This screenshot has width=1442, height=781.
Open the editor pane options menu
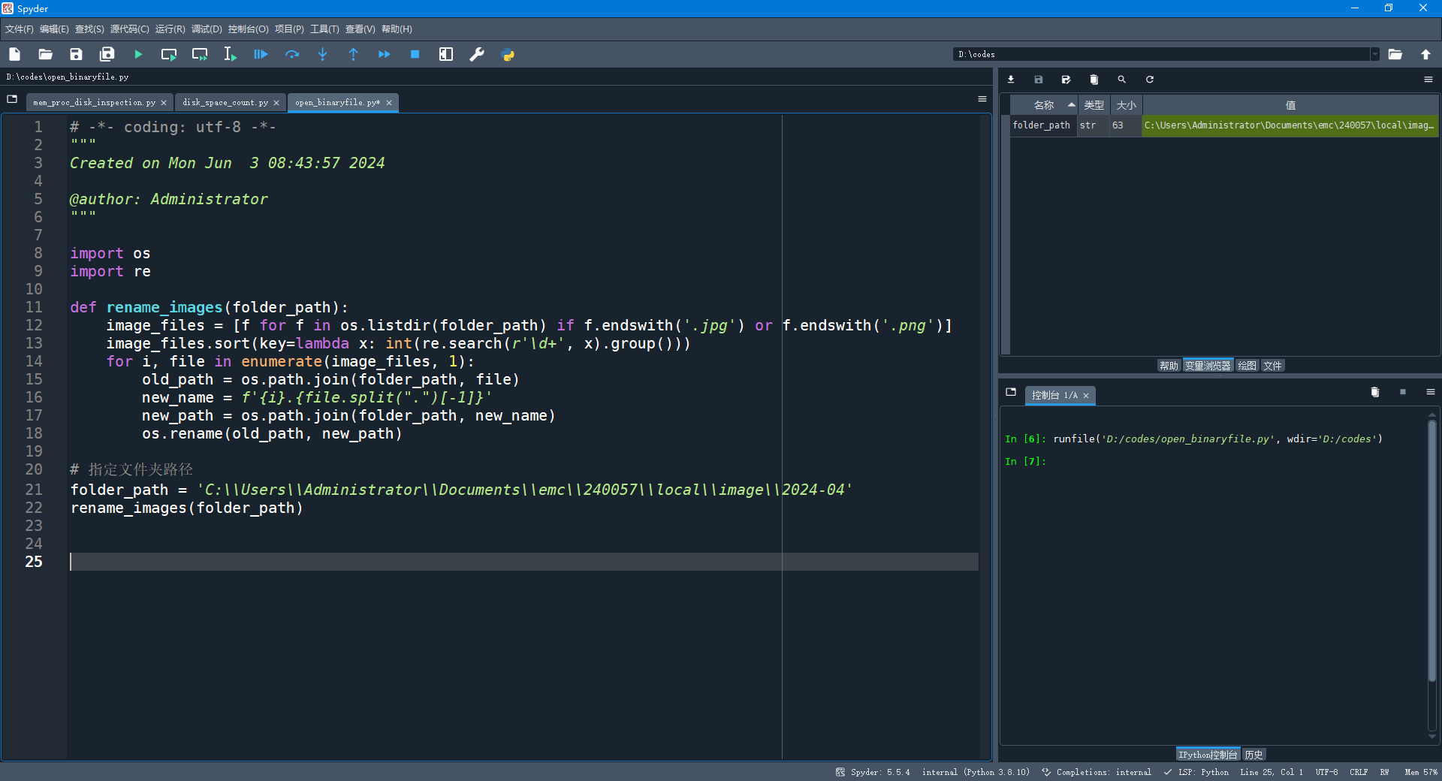pos(982,99)
